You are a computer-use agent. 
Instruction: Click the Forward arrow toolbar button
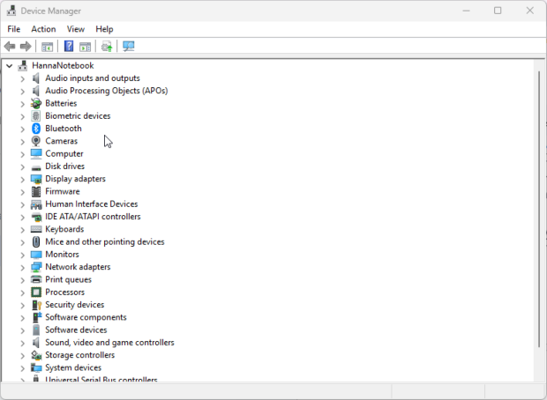(x=26, y=47)
